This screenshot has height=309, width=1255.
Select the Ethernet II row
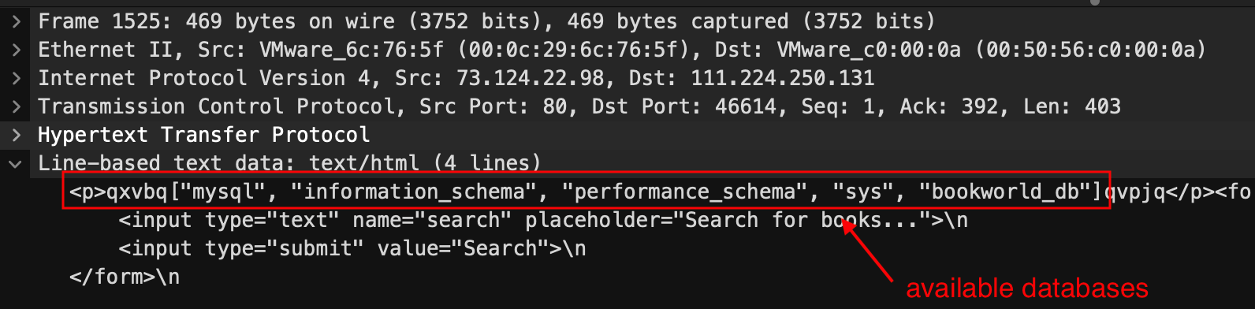tap(627, 50)
